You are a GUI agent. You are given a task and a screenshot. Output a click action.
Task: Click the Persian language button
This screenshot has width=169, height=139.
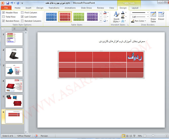[45, 136]
